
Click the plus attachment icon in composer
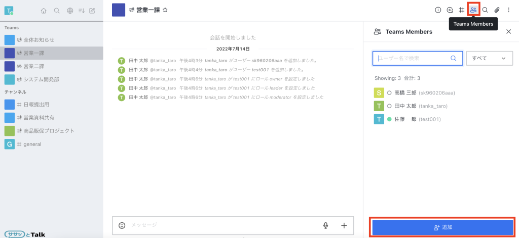point(344,225)
